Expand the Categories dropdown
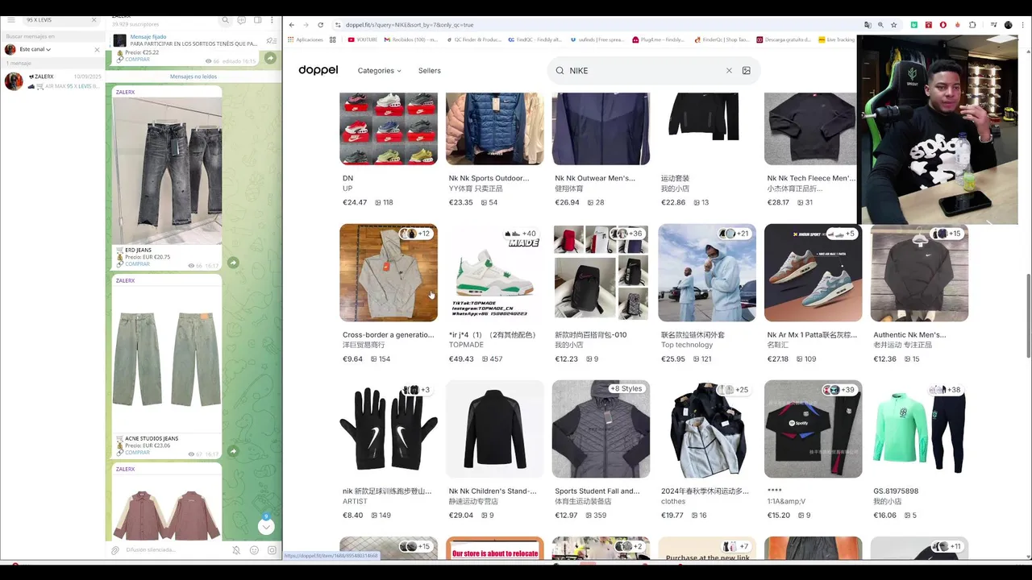 (x=379, y=71)
